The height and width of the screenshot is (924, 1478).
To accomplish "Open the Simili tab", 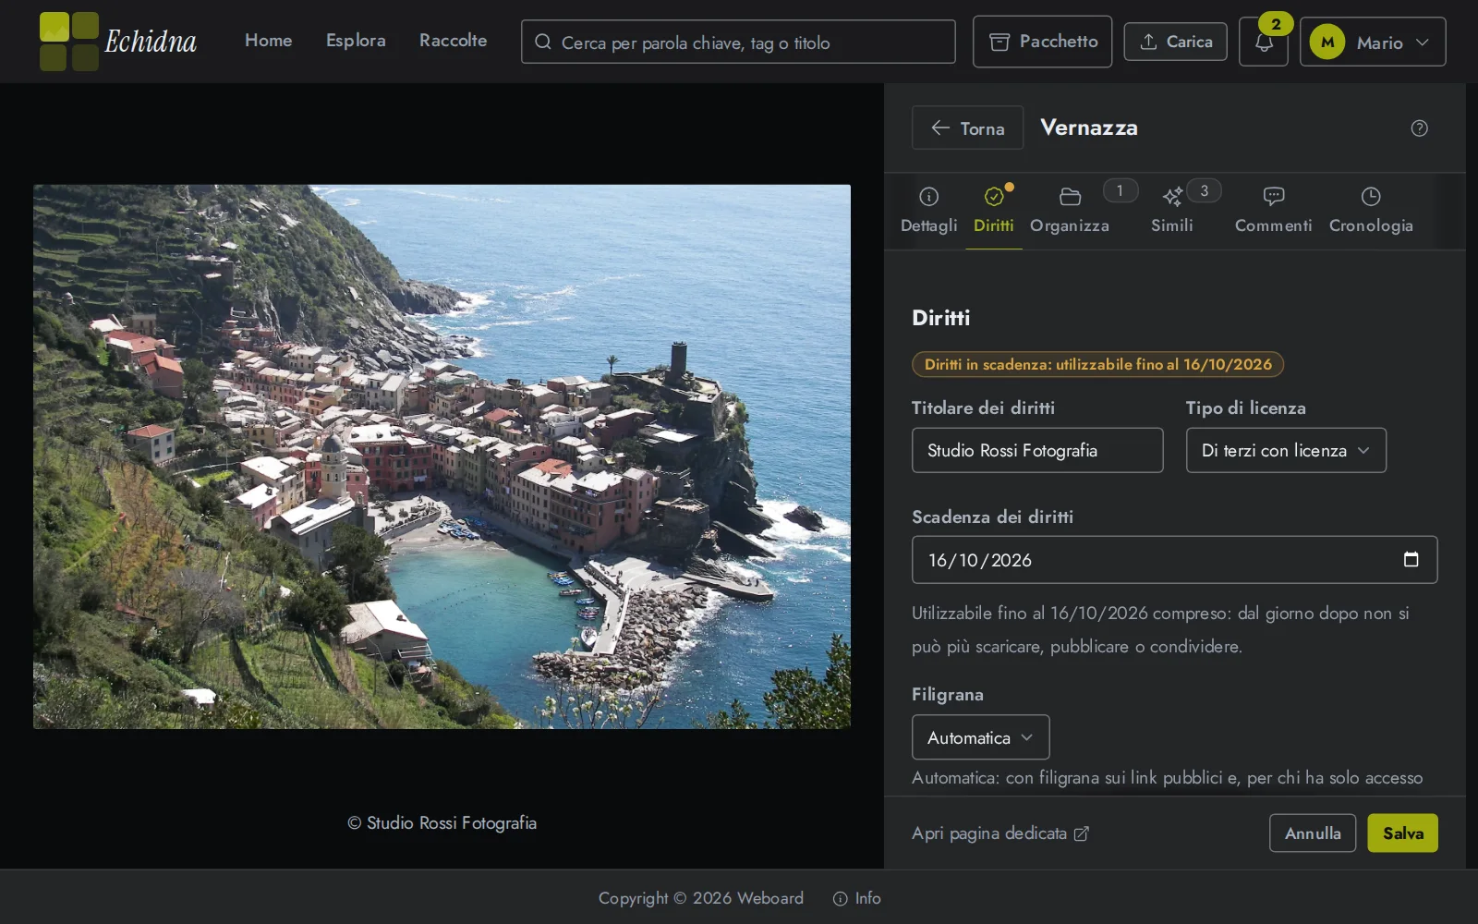I will click(x=1172, y=211).
